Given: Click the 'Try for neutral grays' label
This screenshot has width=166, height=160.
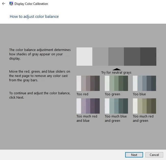Looking at the screenshot, I should point(116,73).
